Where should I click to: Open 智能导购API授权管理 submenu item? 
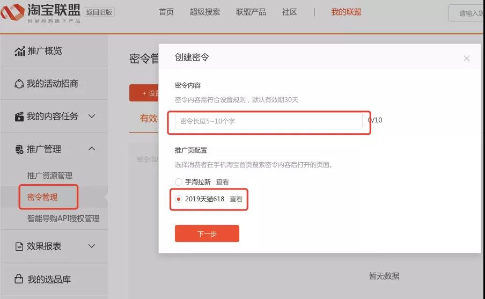[x=63, y=218]
